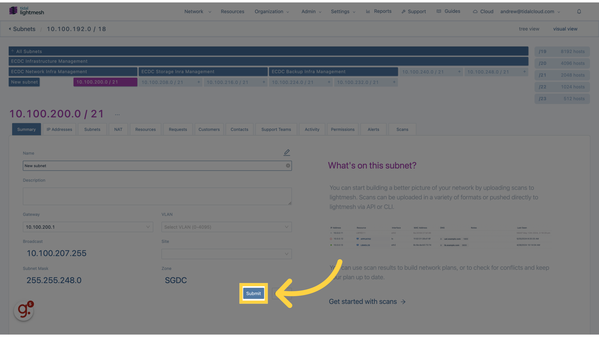This screenshot has height=337, width=599.
Task: Select tree view toggle button
Action: (529, 29)
